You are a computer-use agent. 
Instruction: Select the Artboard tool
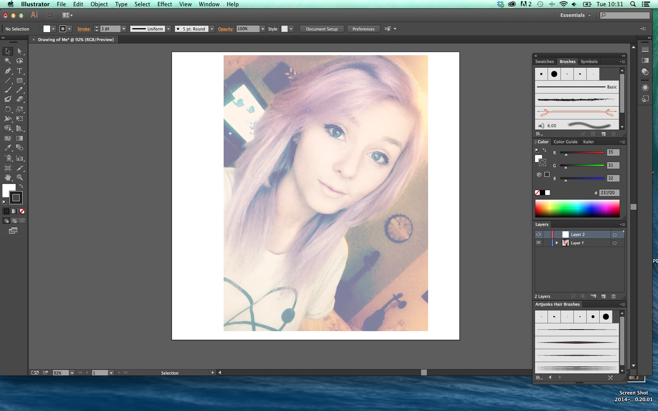coord(8,168)
